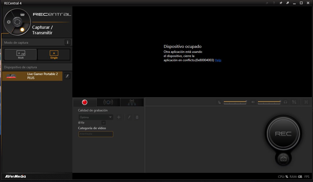Open the multi-stream network tab
The height and width of the screenshot is (182, 313).
(132, 102)
